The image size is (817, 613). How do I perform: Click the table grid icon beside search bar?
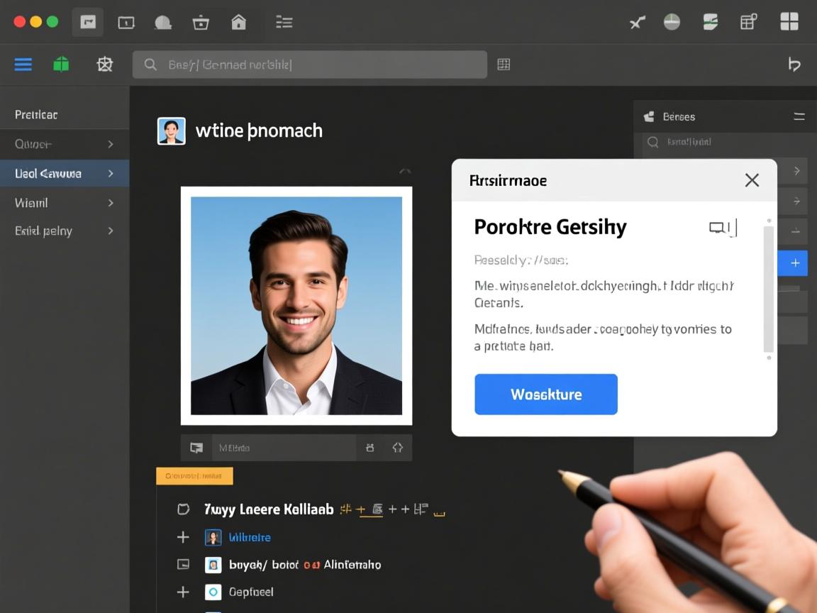[504, 65]
